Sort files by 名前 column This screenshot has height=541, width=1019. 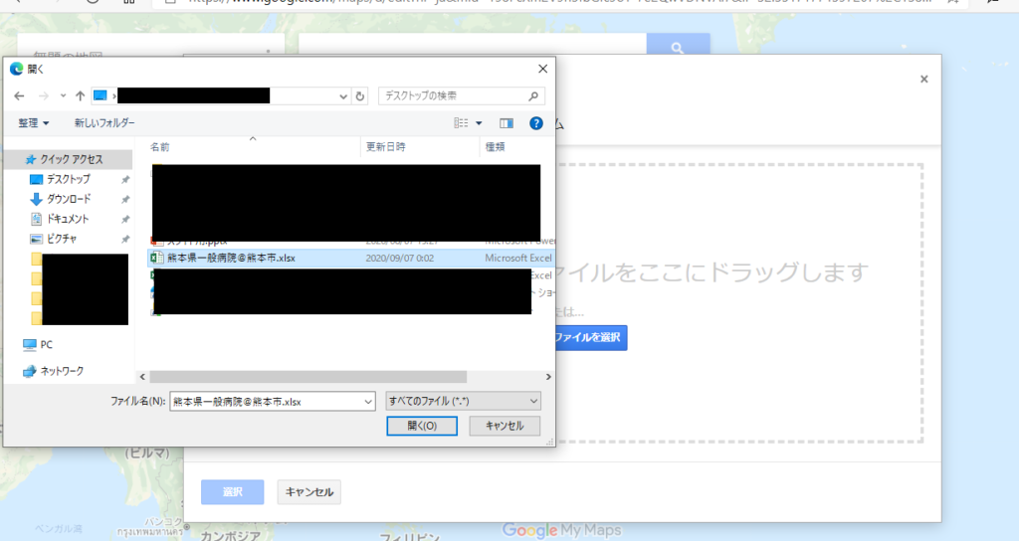(160, 147)
